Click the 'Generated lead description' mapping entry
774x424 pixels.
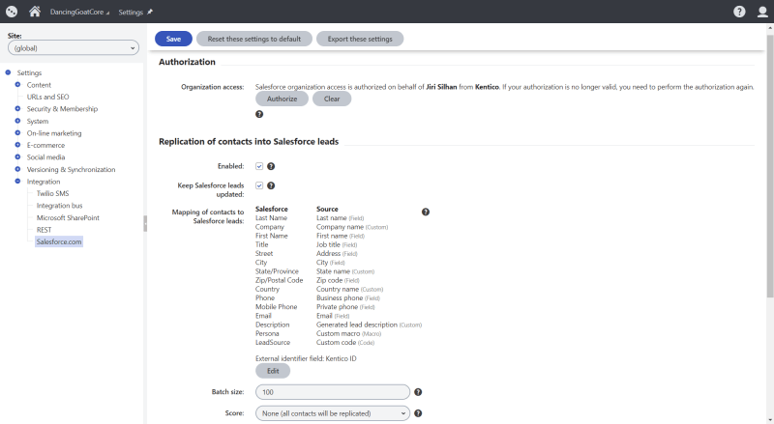(x=369, y=325)
